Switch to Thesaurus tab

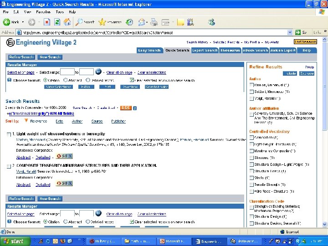pyautogui.click(x=230, y=51)
